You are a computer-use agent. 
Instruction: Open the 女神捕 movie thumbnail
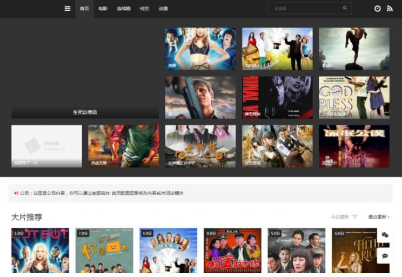click(200, 146)
